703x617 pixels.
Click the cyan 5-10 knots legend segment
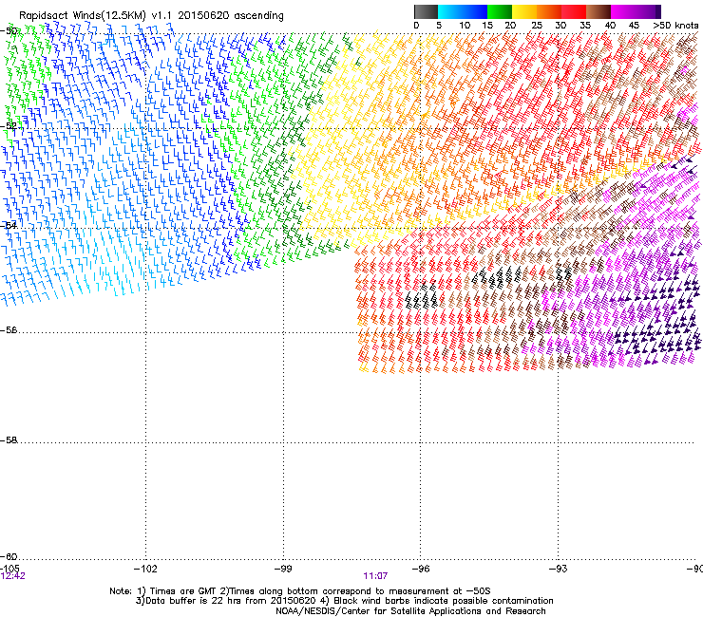point(450,11)
